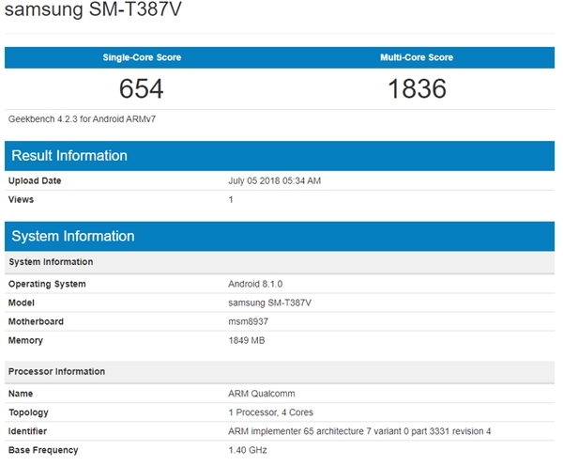Click the Processor Information subheader
Screen dimensions: 563x466
pyautogui.click(x=56, y=371)
